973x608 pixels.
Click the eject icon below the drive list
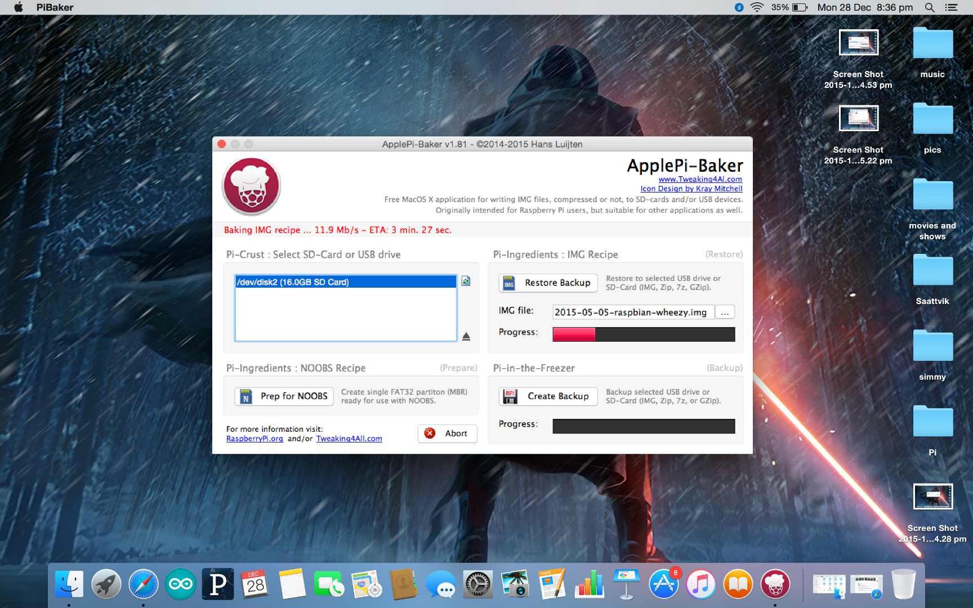click(x=466, y=336)
